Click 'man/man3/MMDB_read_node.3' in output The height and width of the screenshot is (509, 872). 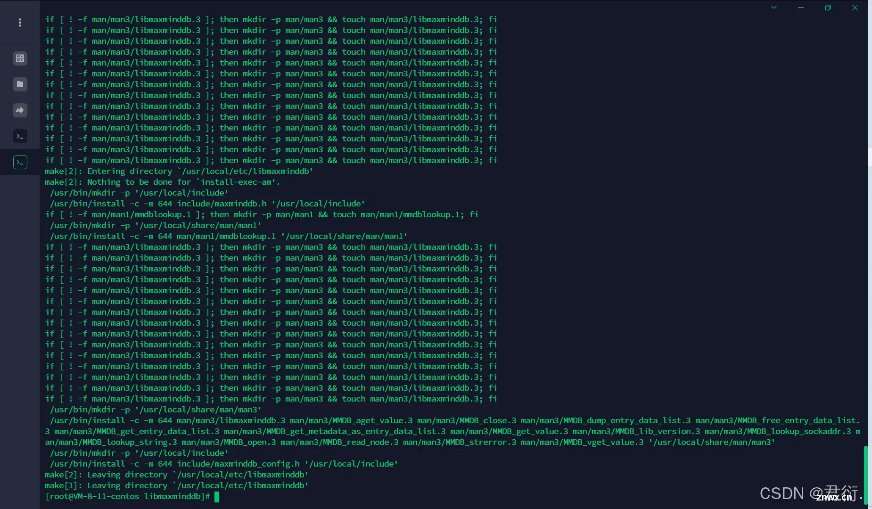tap(339, 442)
